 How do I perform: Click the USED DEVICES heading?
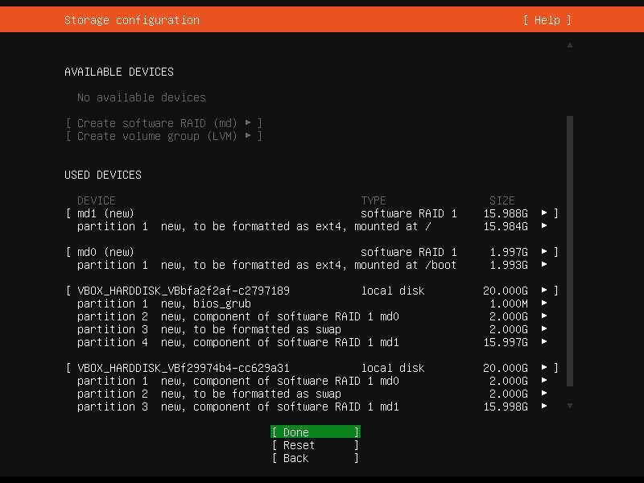[103, 175]
